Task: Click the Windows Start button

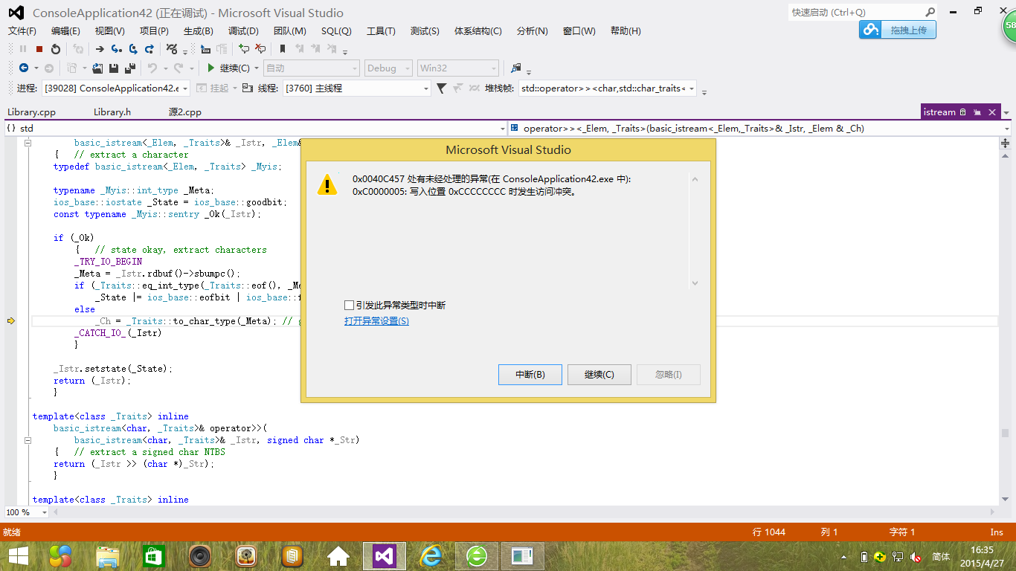Action: (18, 556)
